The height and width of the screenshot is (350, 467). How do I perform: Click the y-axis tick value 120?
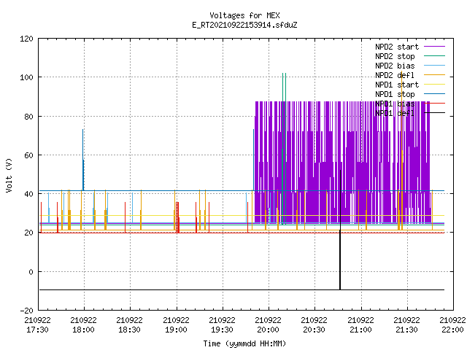click(26, 39)
